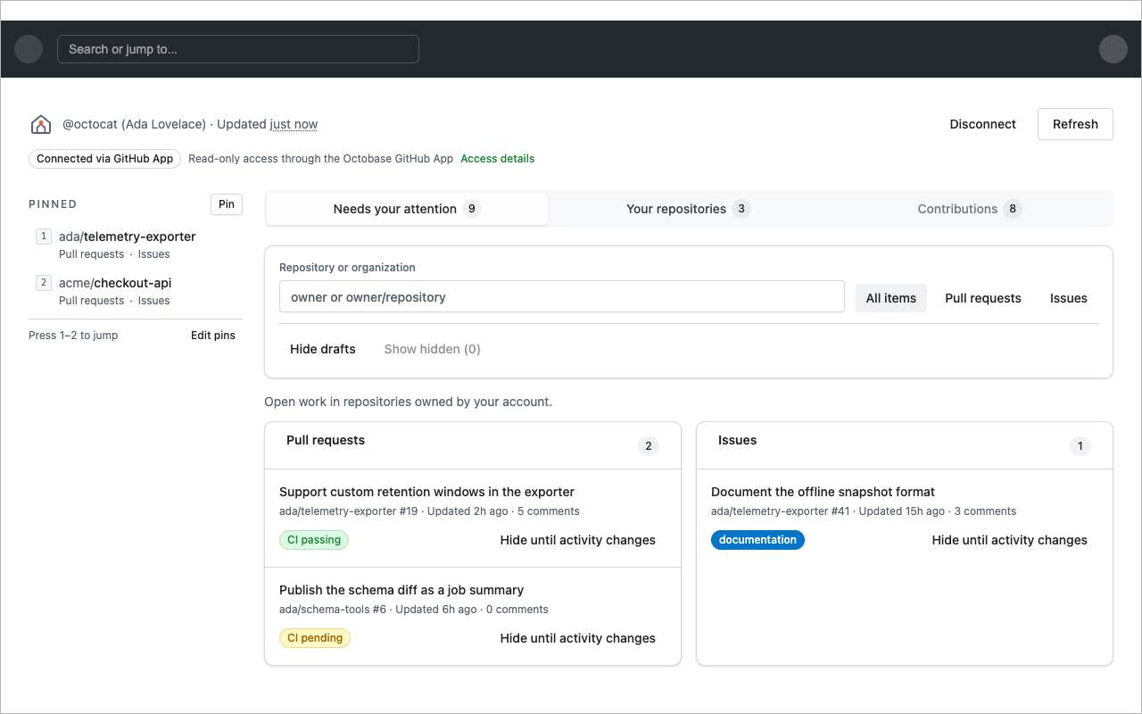1142x714 pixels.
Task: Open PR 'Publish the schema diff as a job summary'
Action: point(401,590)
